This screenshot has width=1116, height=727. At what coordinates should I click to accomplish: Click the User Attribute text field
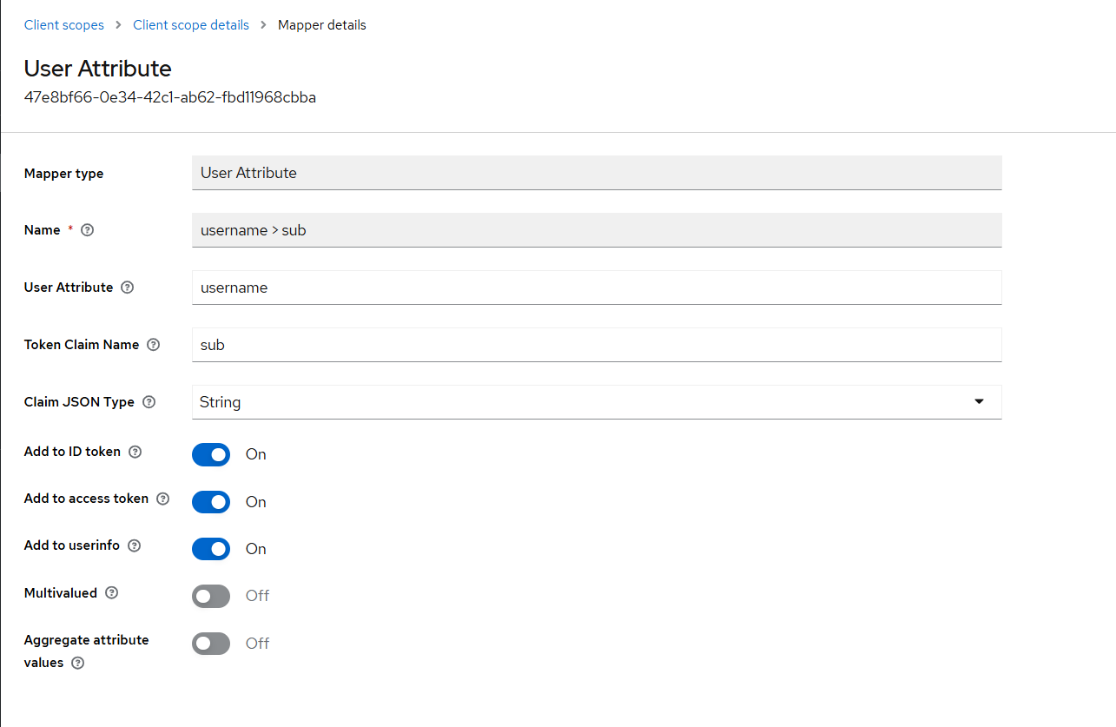point(596,287)
